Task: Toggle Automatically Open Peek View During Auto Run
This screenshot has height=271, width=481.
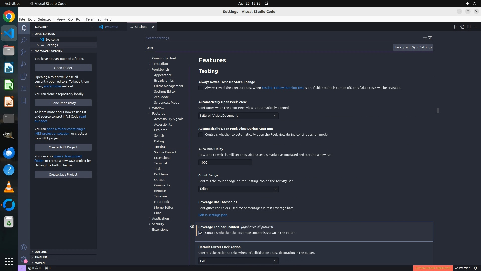Action: pos(201,135)
